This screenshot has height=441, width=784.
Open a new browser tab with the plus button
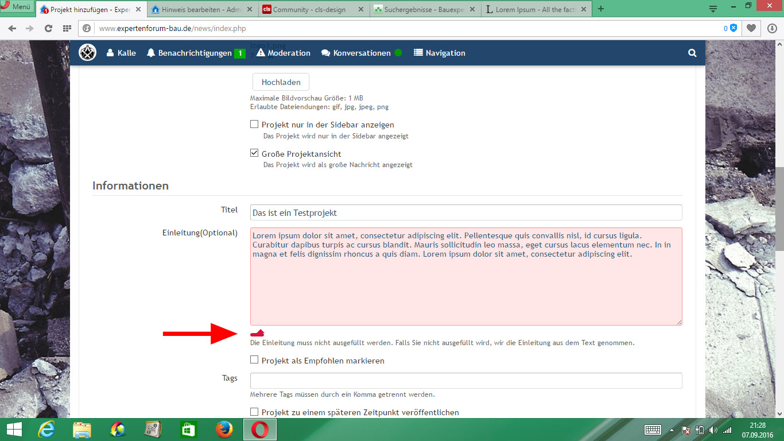coord(601,9)
